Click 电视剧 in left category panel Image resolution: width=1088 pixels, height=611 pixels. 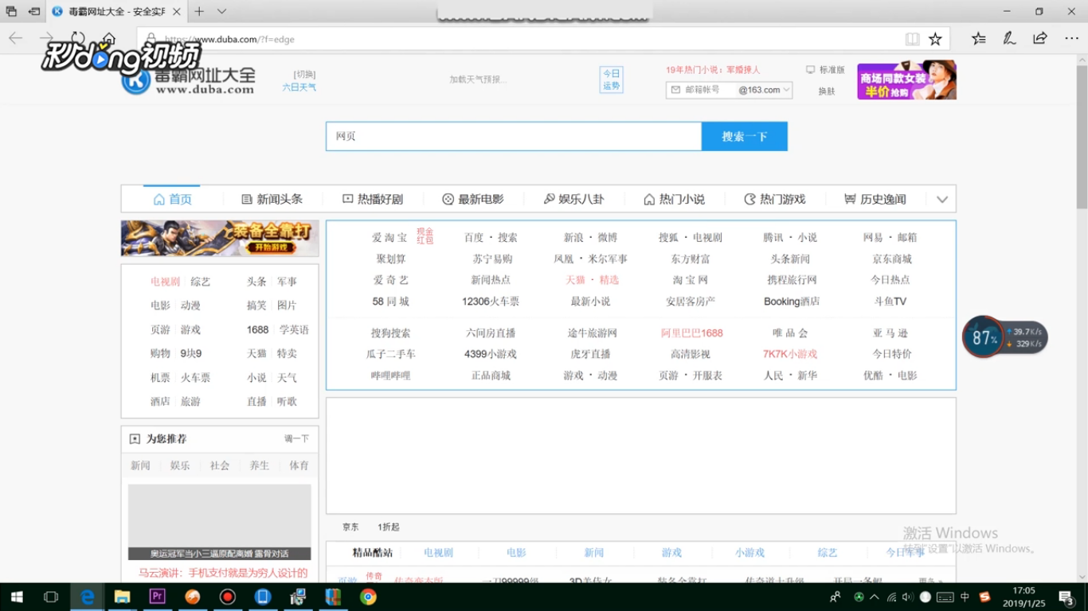pos(165,282)
